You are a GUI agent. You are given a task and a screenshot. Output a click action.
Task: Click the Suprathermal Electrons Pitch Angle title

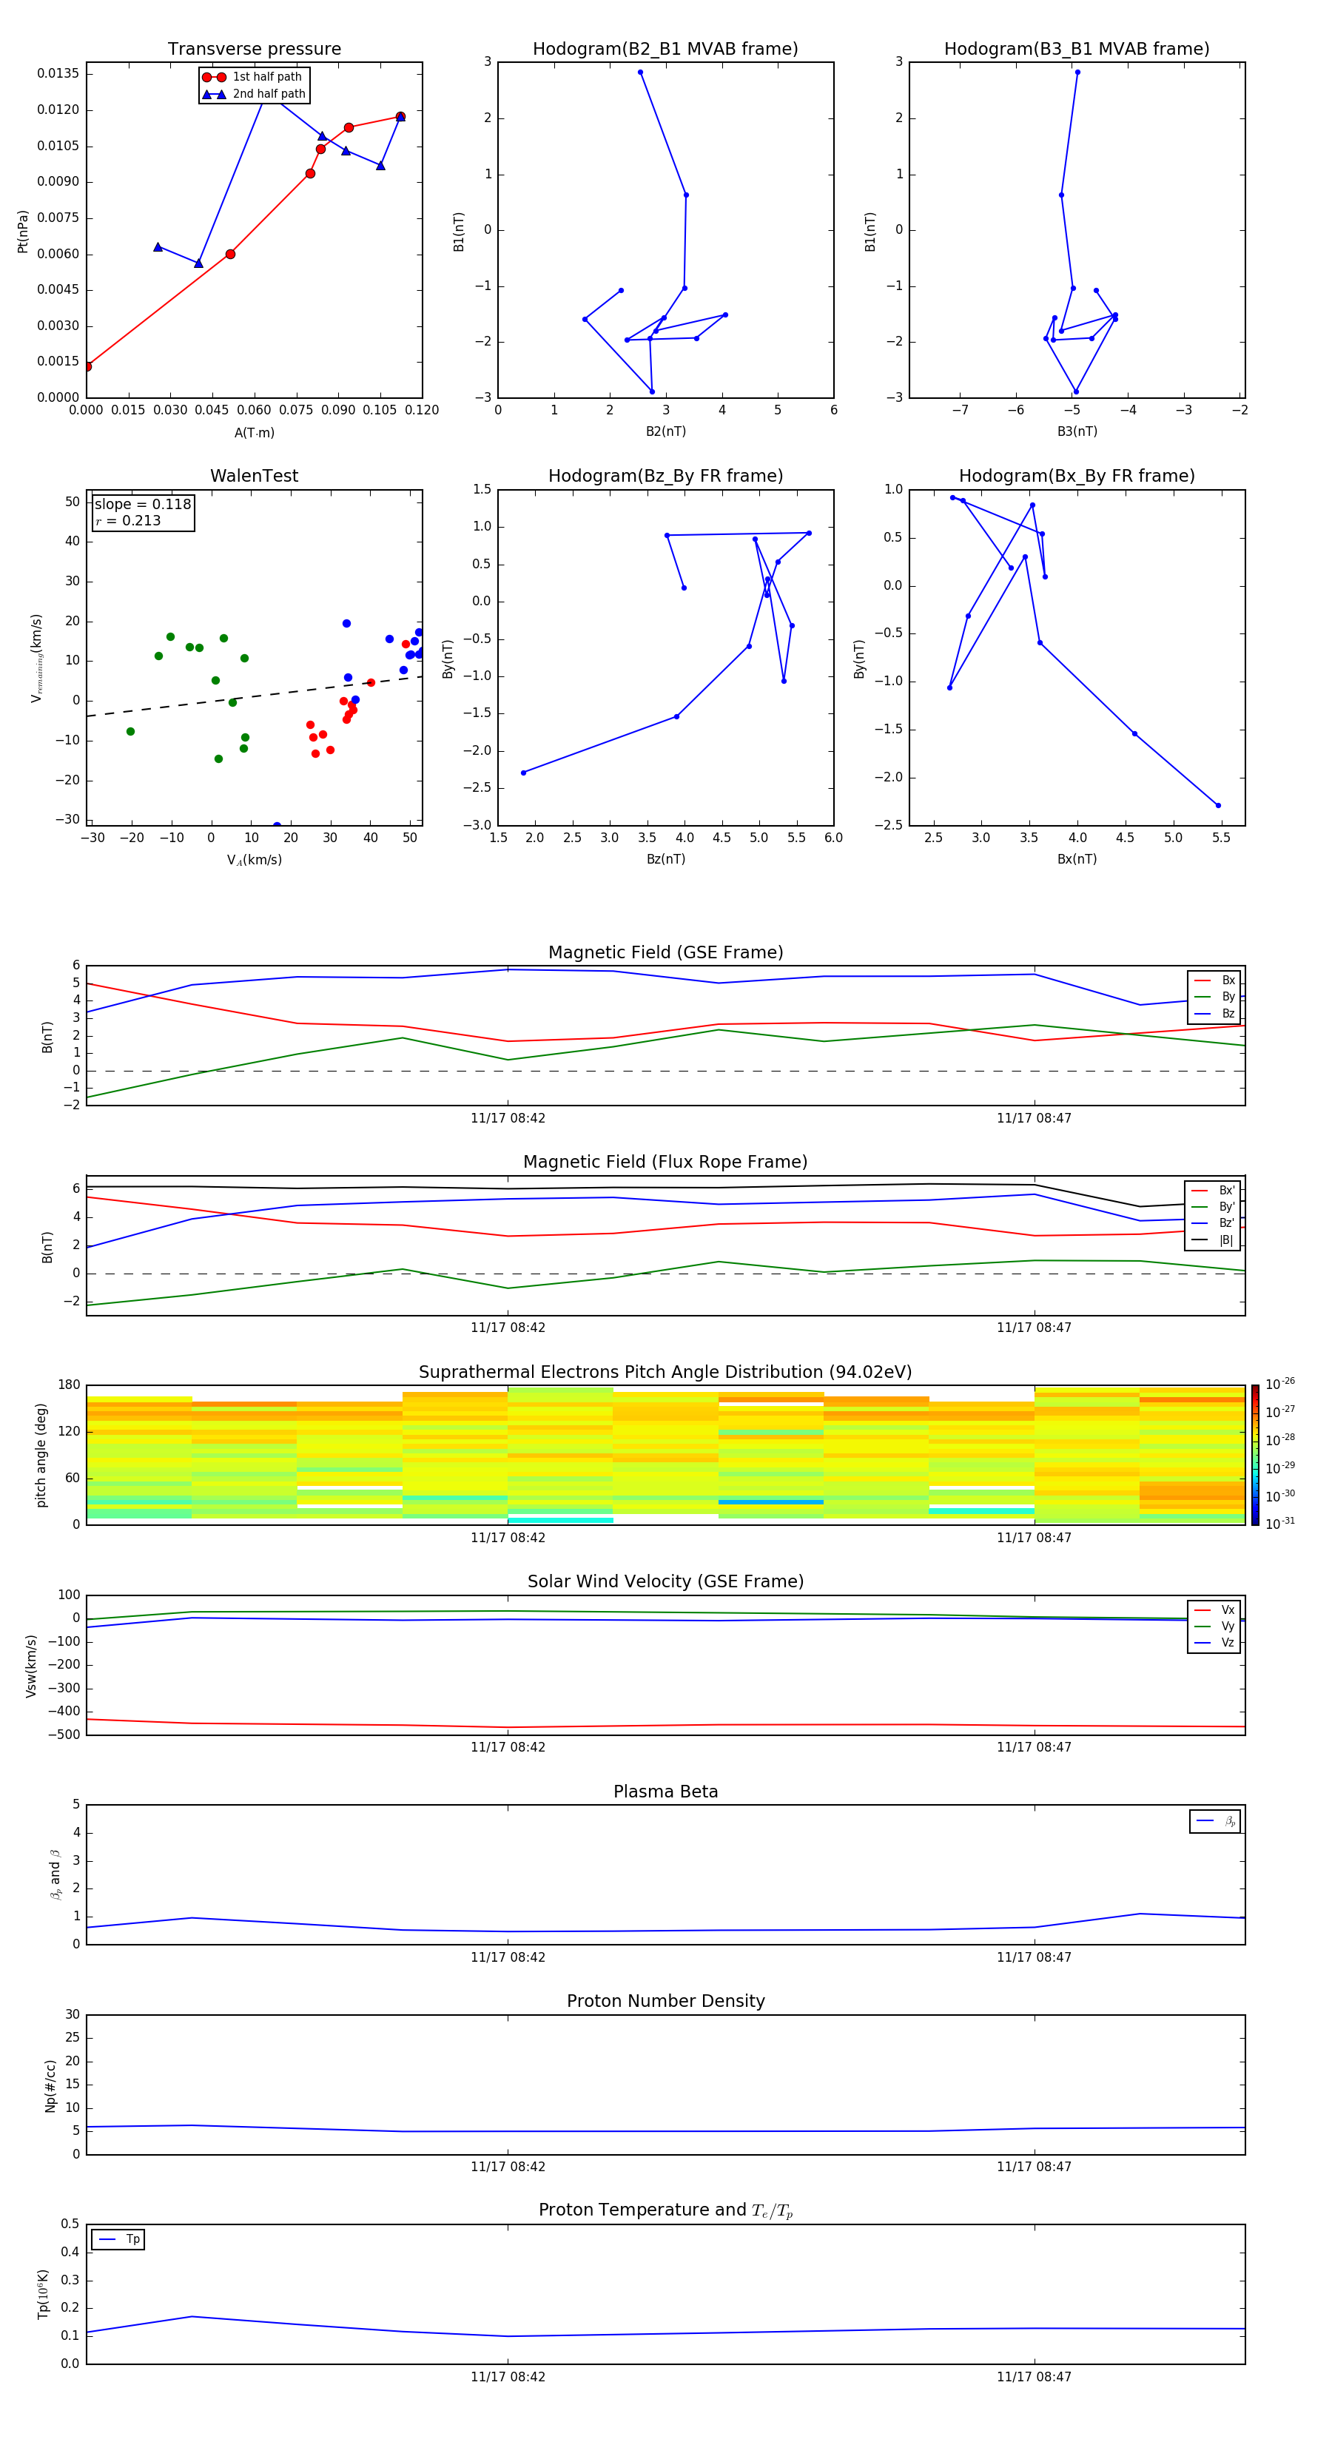click(x=665, y=1373)
